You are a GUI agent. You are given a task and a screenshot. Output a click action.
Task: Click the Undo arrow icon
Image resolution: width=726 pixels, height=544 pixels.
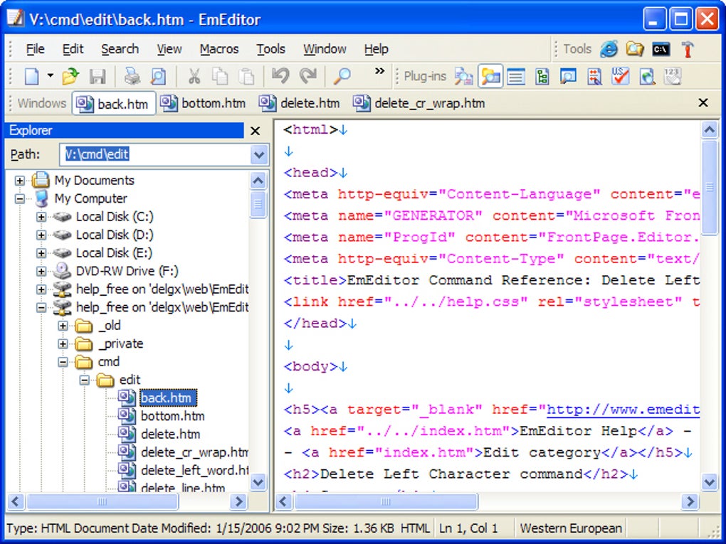(280, 75)
